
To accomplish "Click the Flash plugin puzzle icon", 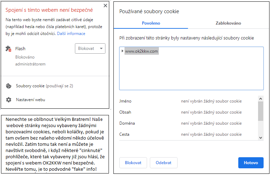I will (x=8, y=49).
